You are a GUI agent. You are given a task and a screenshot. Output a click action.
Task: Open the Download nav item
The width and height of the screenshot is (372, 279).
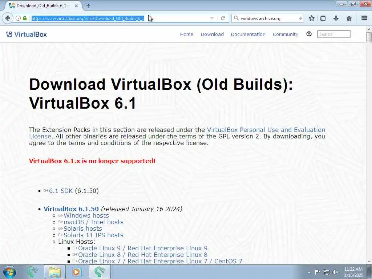[x=212, y=35]
